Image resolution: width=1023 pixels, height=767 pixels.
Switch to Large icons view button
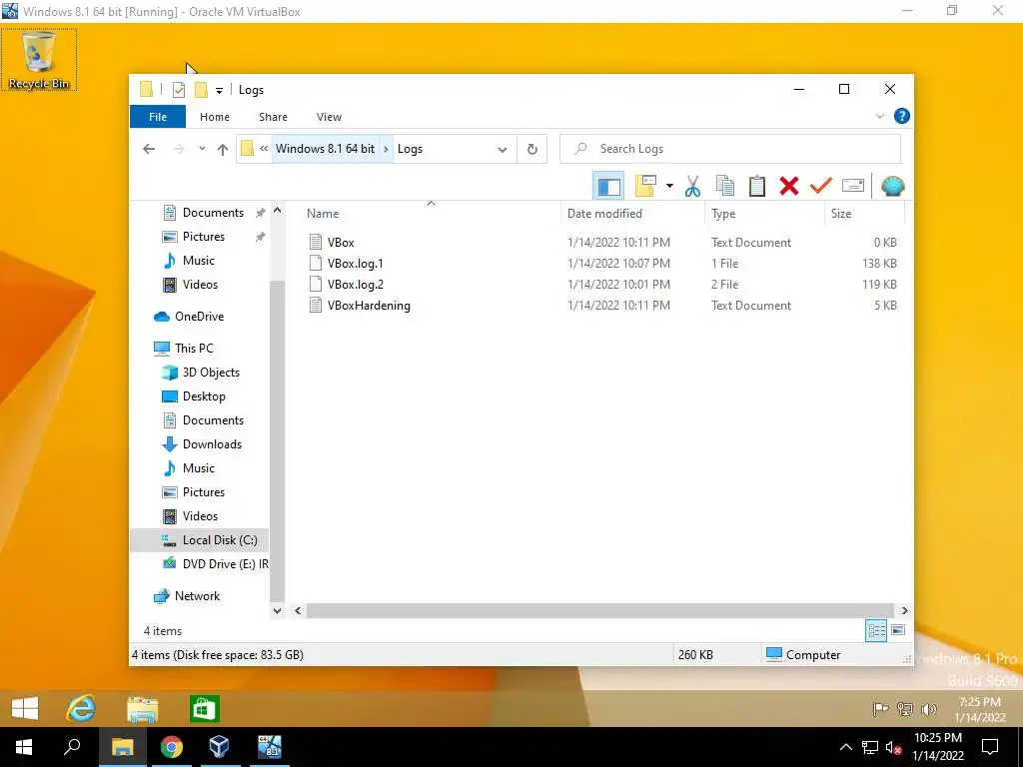[898, 631]
